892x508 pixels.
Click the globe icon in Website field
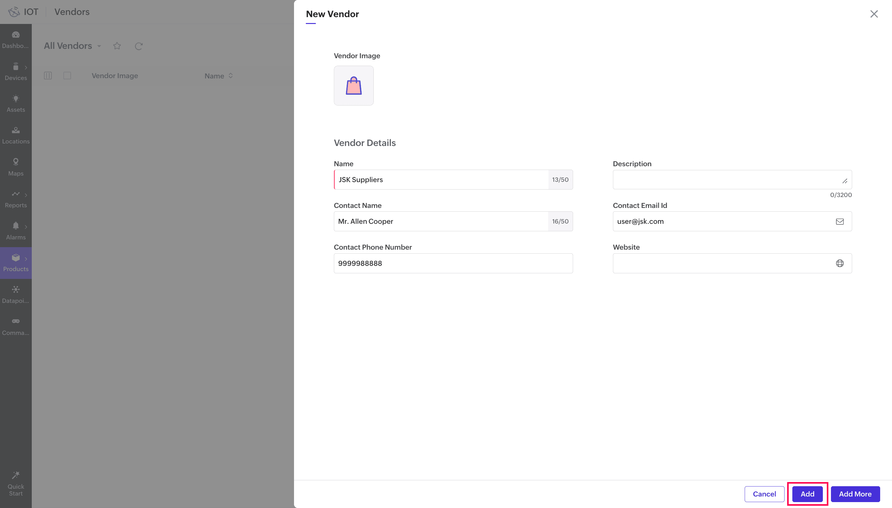coord(840,263)
